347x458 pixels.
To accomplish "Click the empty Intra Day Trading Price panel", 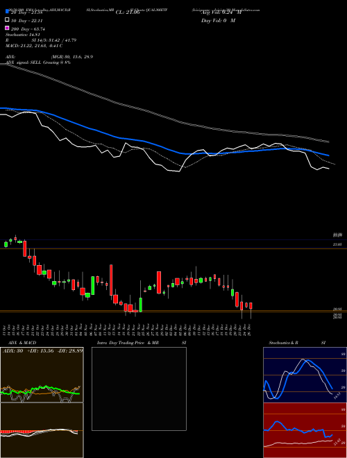I will [x=139, y=389].
